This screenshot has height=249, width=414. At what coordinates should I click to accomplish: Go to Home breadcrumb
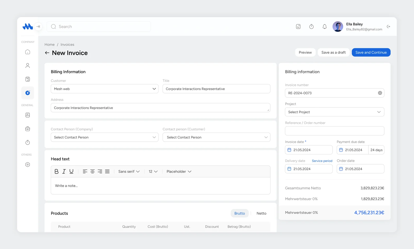[x=49, y=45]
